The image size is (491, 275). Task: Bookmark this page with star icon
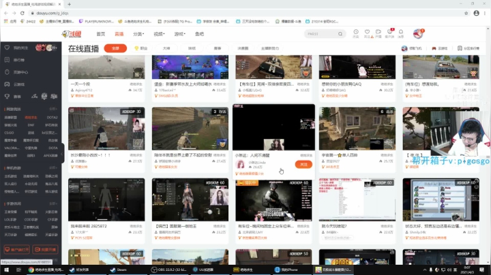[466, 13]
